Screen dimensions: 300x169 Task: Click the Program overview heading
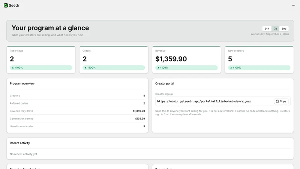point(22,83)
